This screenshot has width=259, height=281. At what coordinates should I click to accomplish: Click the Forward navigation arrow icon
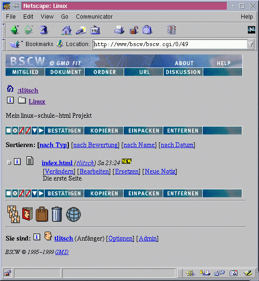(29, 30)
